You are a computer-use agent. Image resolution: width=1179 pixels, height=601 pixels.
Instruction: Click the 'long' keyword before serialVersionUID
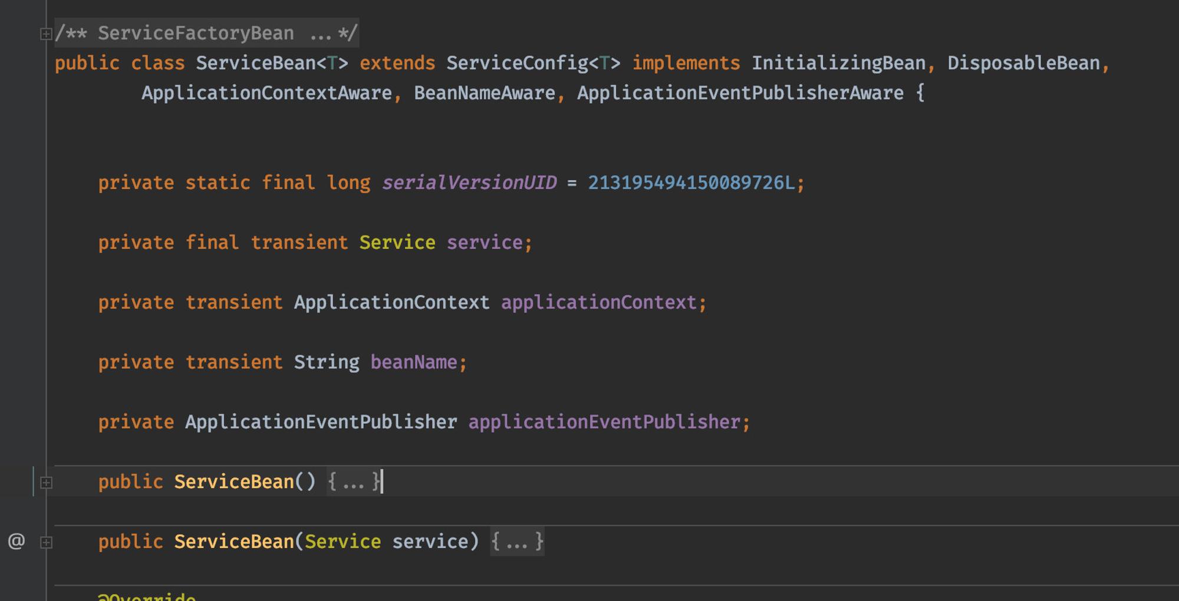point(348,182)
